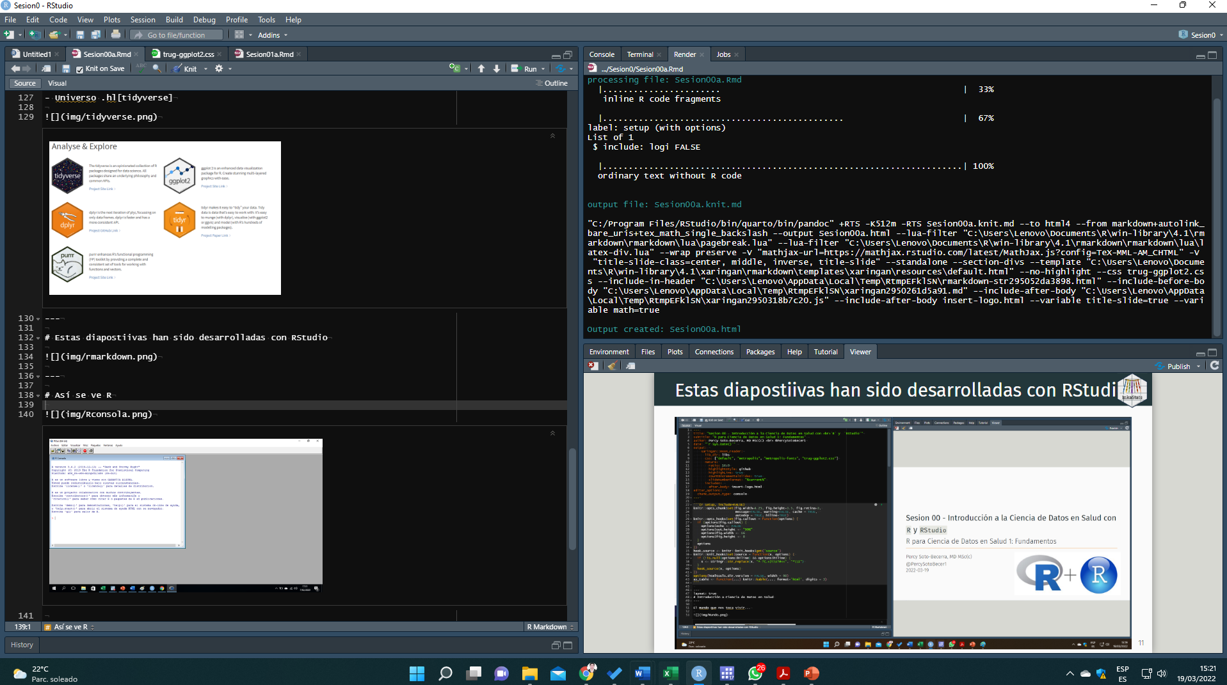Clear viewer with the broom icon
Screen dimensions: 1227x685
click(613, 366)
